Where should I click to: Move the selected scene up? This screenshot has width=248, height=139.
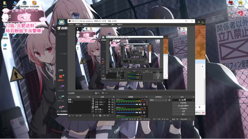point(77,116)
